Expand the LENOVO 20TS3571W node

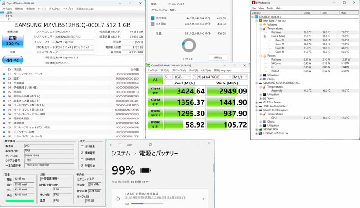tap(256, 133)
